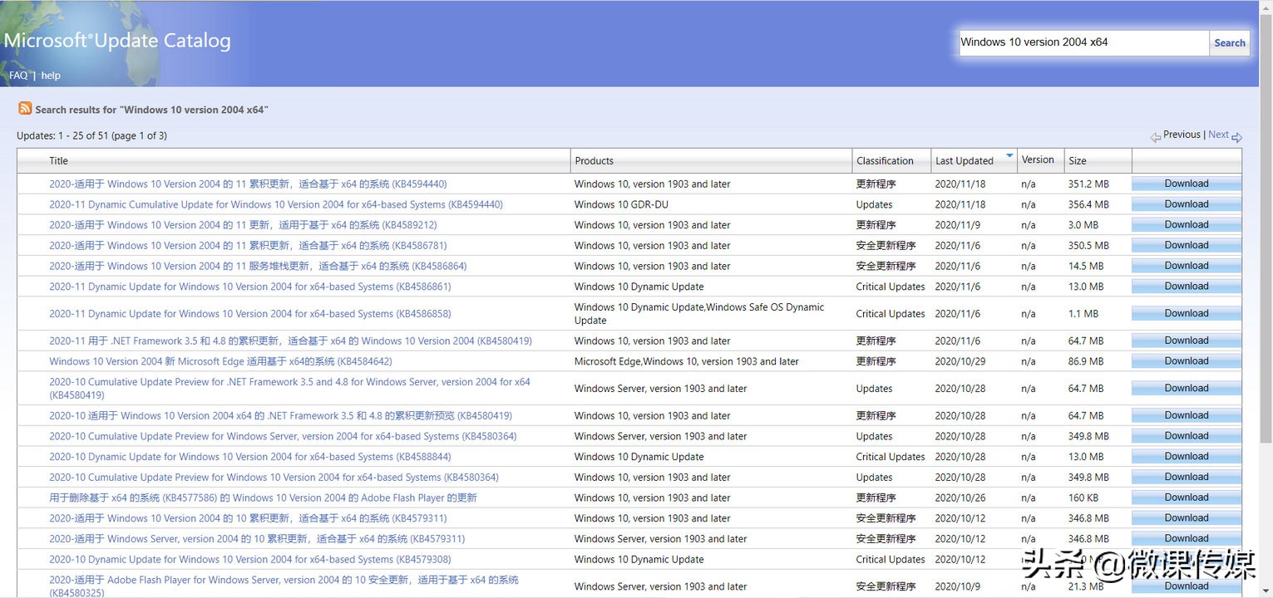The height and width of the screenshot is (598, 1273).
Task: Open Microsoft Edge KB4584642 update link
Action: [220, 362]
